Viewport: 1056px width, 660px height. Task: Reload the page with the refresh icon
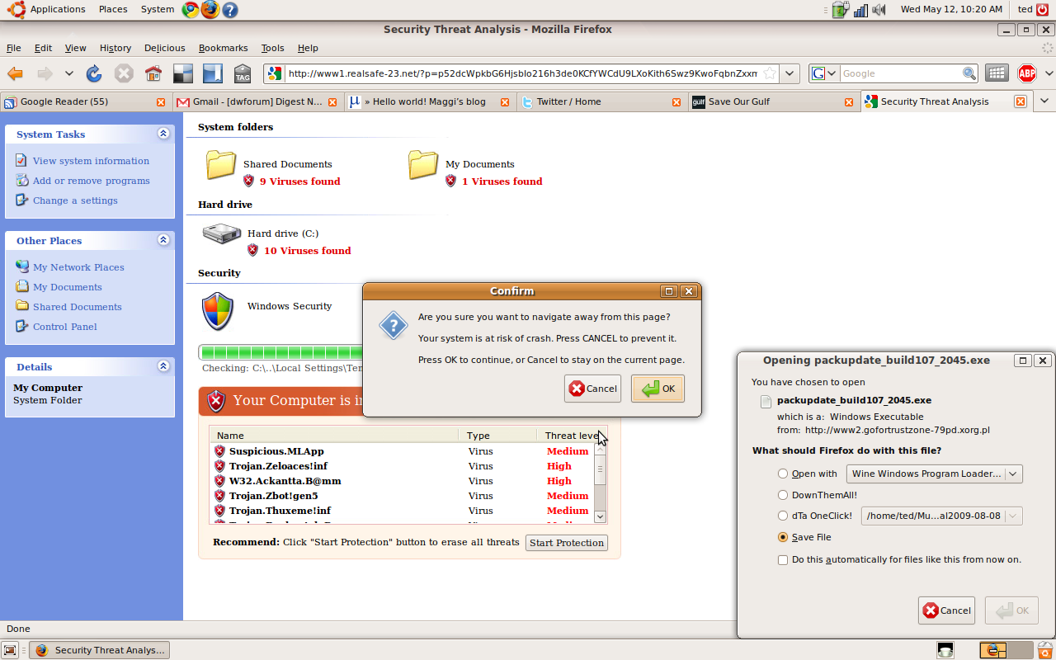[94, 73]
